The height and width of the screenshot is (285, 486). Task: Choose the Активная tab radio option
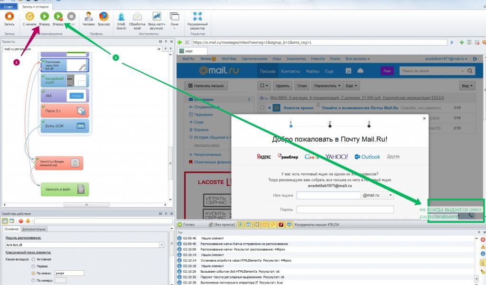click(x=34, y=259)
